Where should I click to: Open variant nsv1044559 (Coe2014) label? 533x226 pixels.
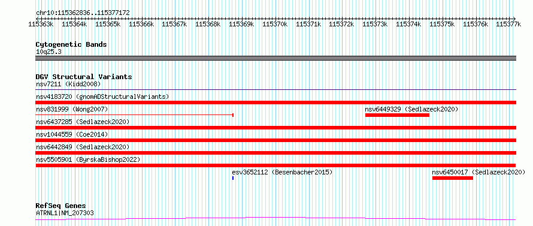pyautogui.click(x=72, y=134)
